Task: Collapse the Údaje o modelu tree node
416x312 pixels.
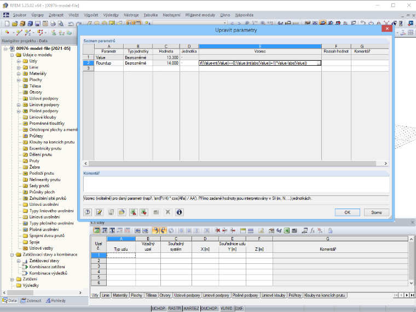Action: click(12, 55)
